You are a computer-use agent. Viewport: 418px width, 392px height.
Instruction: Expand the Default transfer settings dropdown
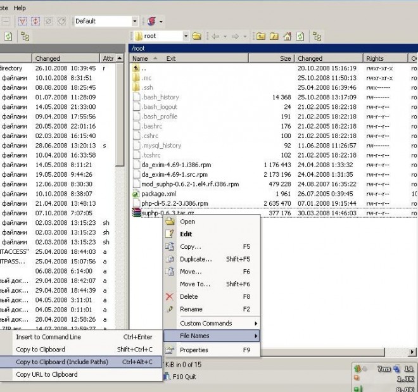tap(135, 21)
